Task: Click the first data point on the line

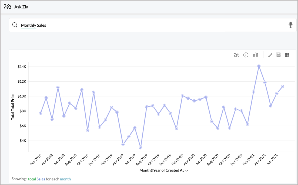Action: (x=41, y=113)
